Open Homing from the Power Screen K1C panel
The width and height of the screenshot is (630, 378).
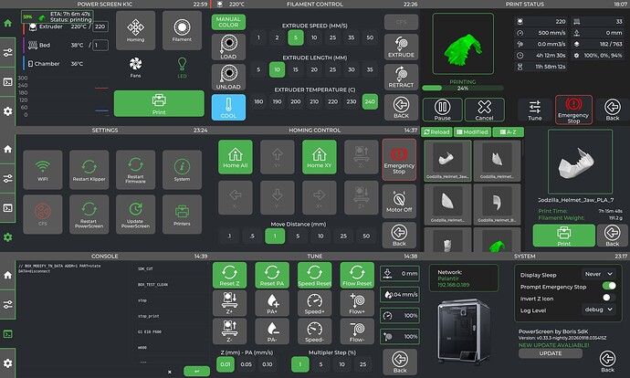135,30
